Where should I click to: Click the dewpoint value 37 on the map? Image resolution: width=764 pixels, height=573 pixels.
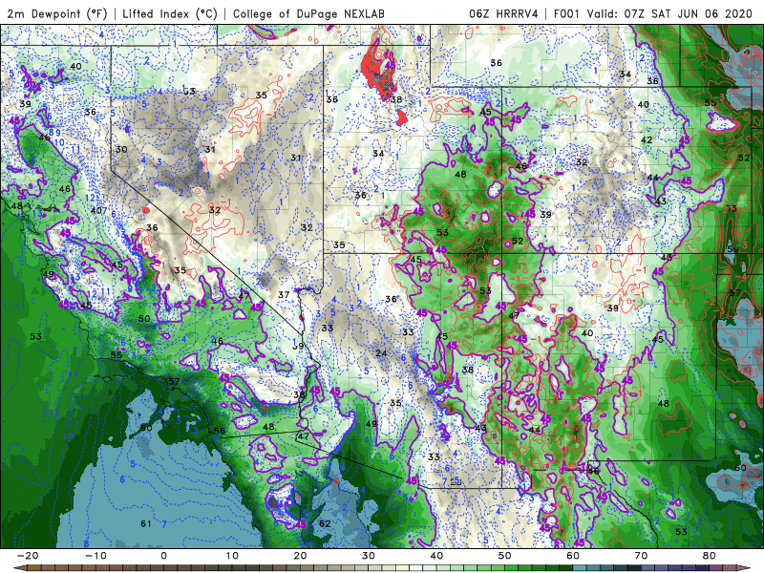point(284,295)
